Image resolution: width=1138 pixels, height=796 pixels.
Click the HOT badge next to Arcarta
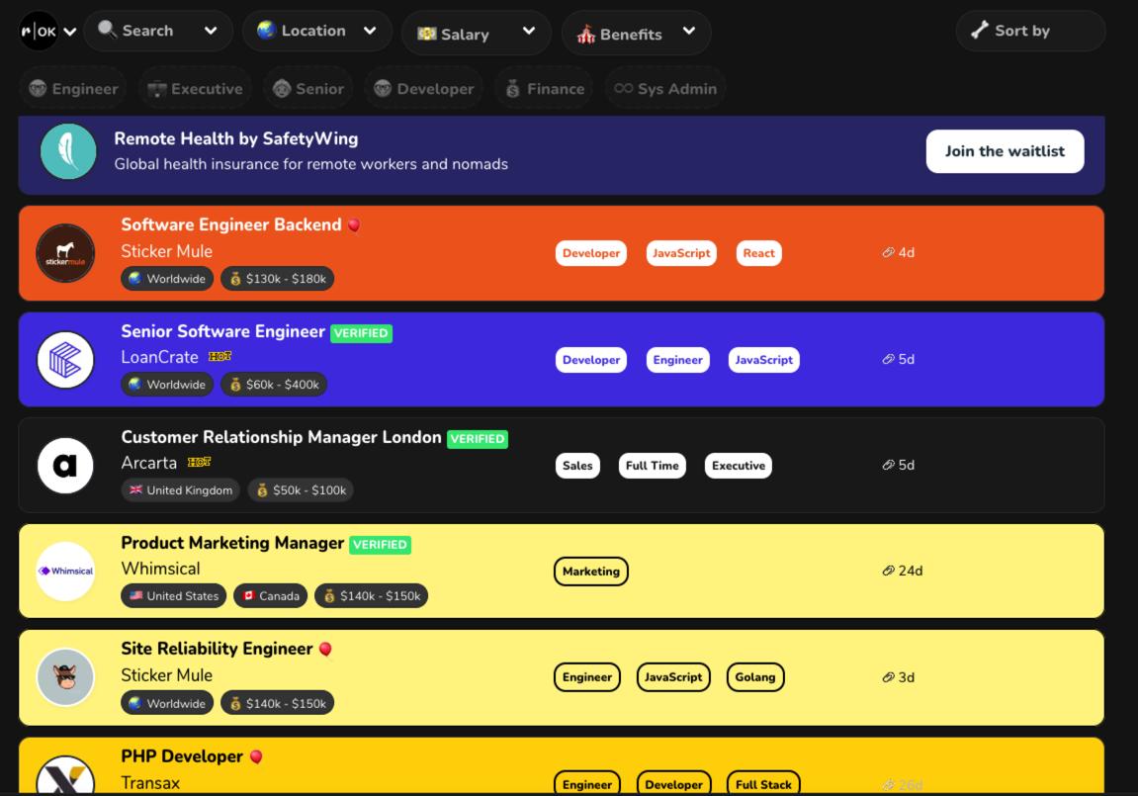tap(199, 462)
